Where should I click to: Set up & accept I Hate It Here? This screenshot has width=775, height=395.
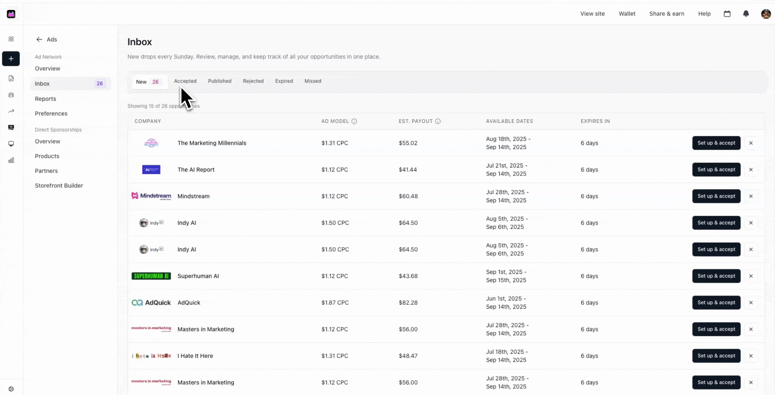tap(716, 356)
